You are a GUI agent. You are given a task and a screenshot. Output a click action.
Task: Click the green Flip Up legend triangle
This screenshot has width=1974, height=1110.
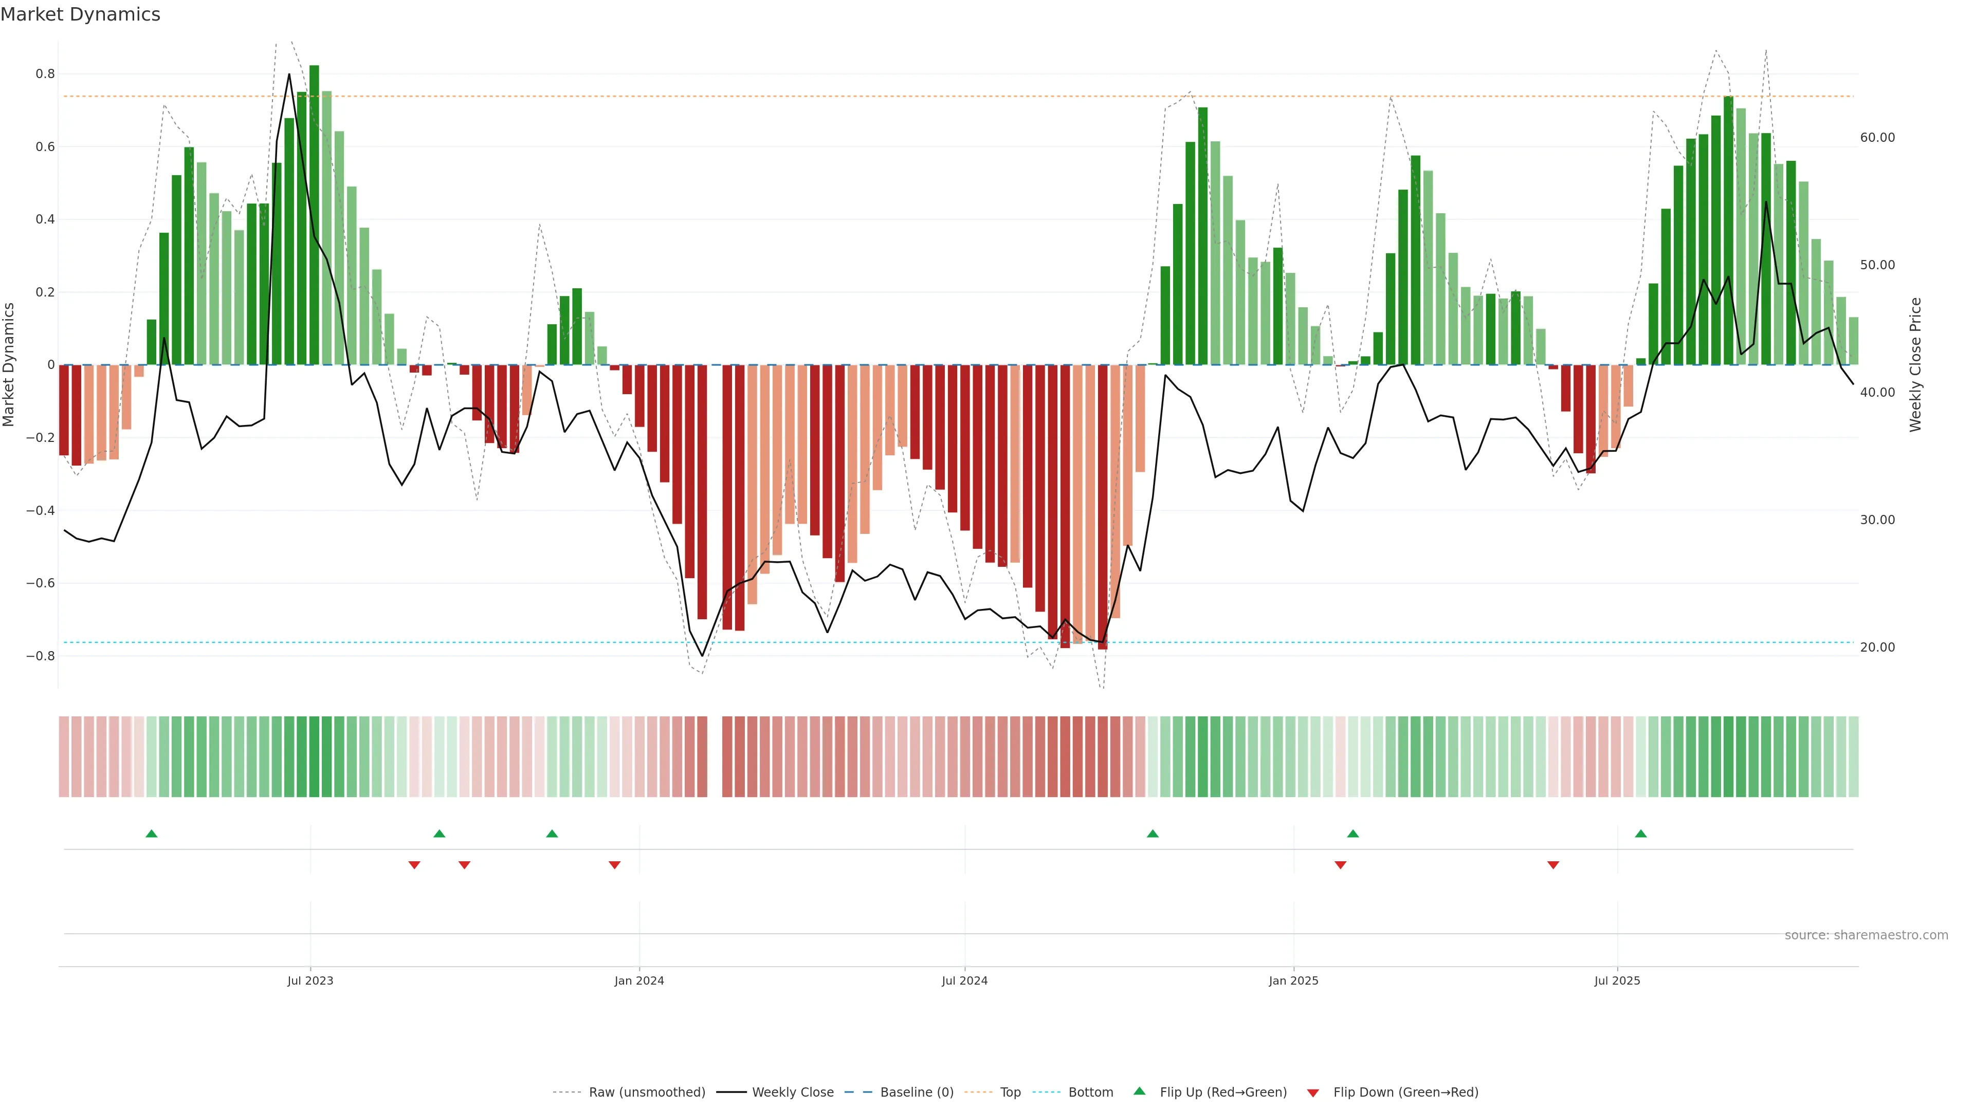click(x=1140, y=1091)
